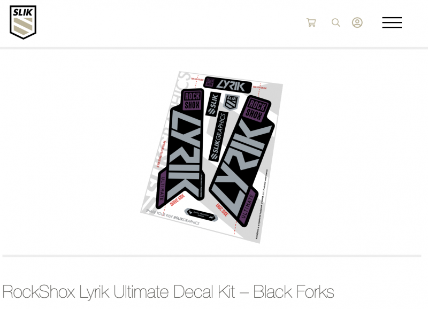Image resolution: width=428 pixels, height=309 pixels.
Task: Click the small black sticker at sheet bottom
Action: click(201, 214)
